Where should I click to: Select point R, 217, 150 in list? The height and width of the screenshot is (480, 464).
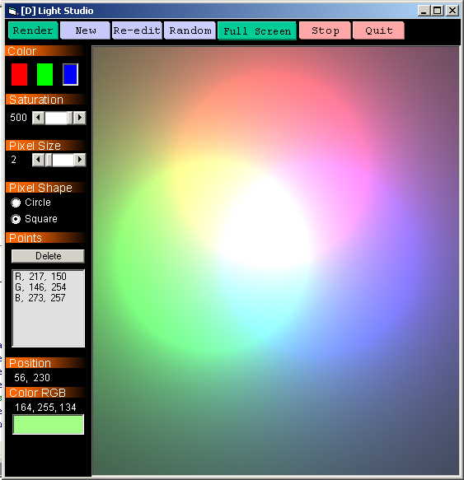coord(40,277)
